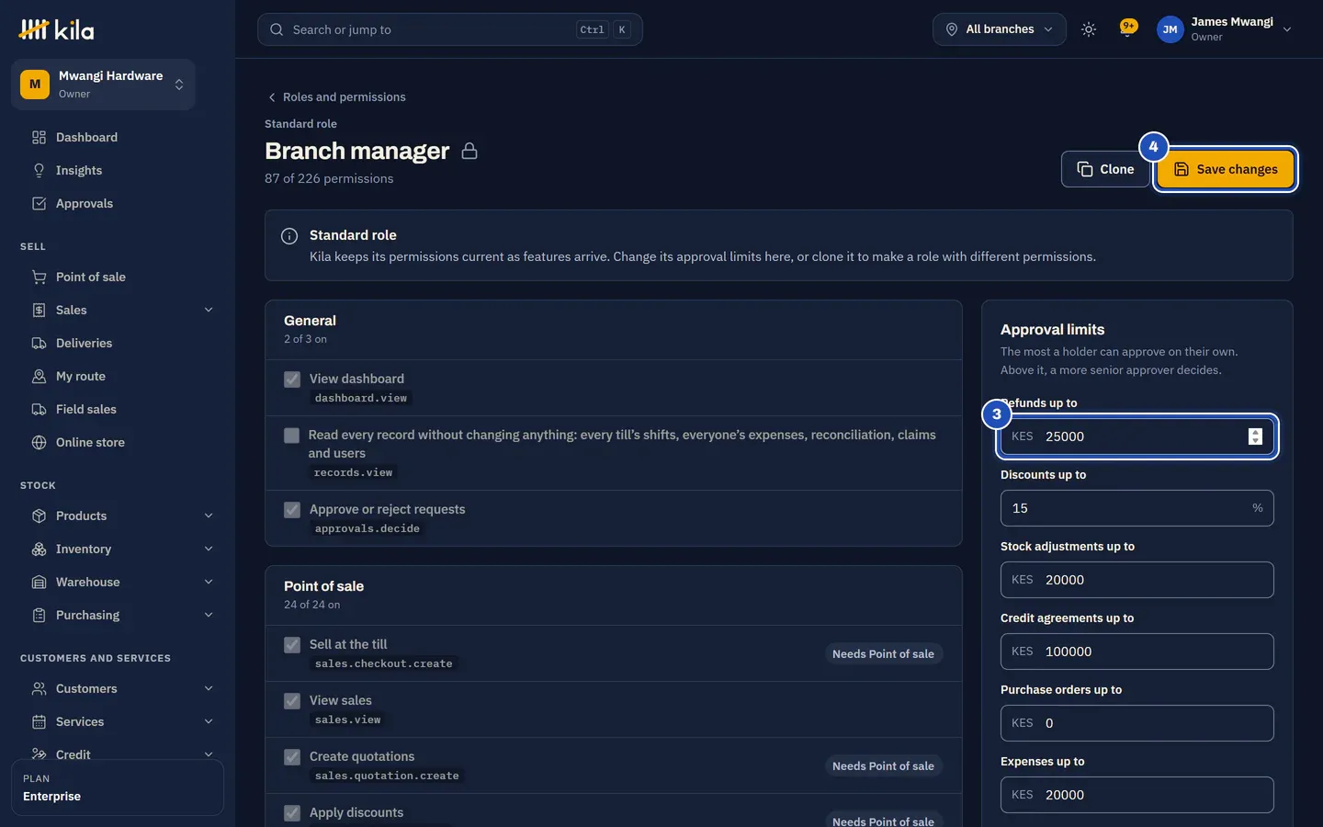
Task: Click the Dashboard grid icon
Action: 39,137
